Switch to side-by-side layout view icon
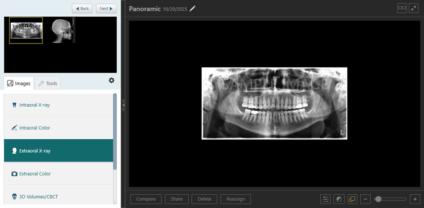This screenshot has width=424, height=208. tap(402, 8)
